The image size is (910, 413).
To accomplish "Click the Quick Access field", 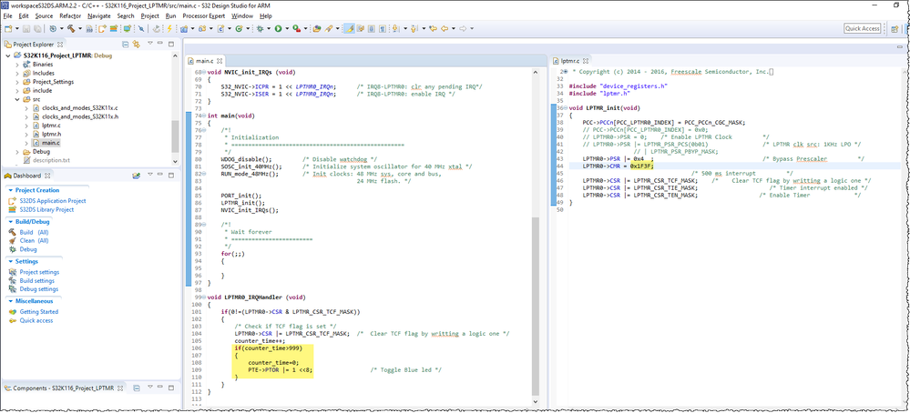I will (862, 28).
